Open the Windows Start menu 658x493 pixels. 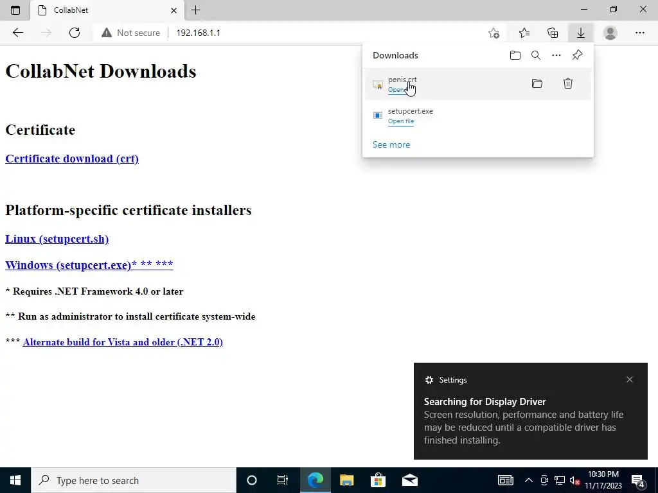[15, 480]
